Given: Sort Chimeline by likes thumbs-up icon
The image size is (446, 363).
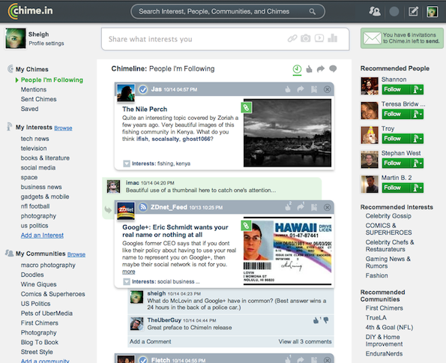Looking at the screenshot, I should click(x=309, y=69).
